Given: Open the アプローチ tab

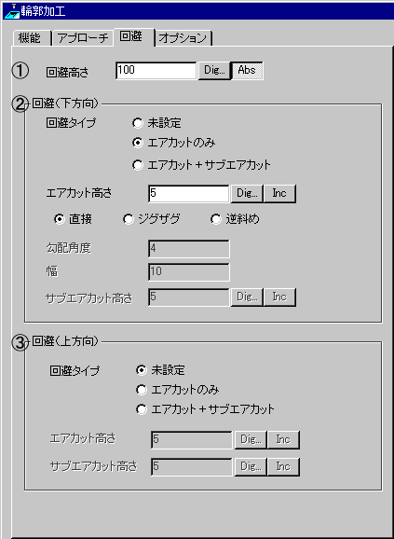Looking at the screenshot, I should pos(83,38).
